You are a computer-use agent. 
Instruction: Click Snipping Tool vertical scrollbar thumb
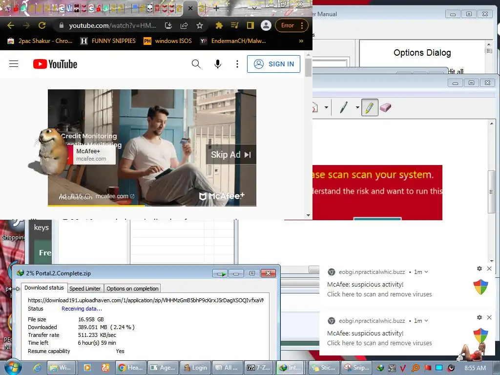pos(491,191)
